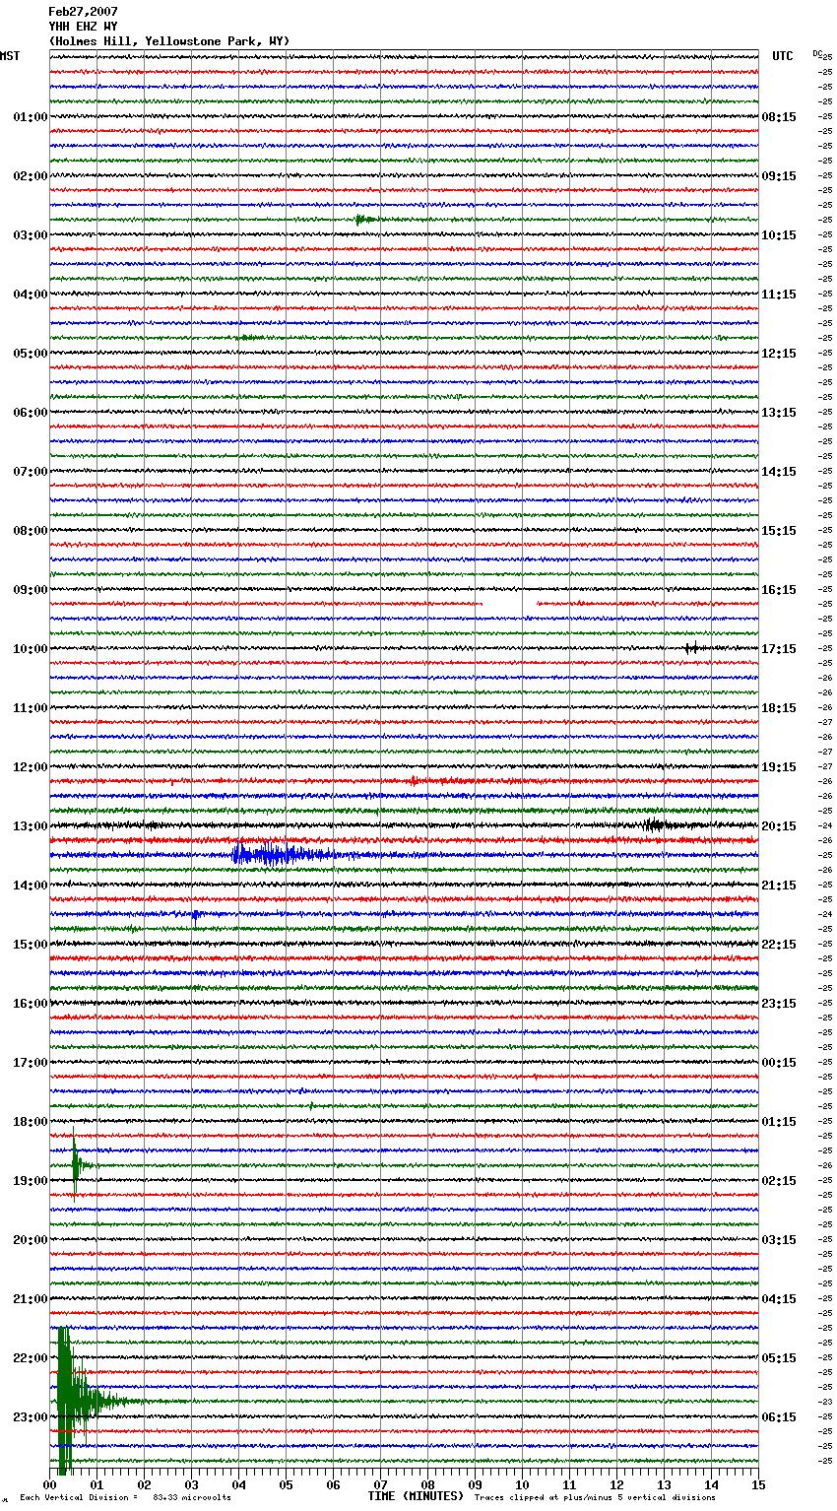Click the DC column header
This screenshot has width=837, height=1511.
[817, 53]
